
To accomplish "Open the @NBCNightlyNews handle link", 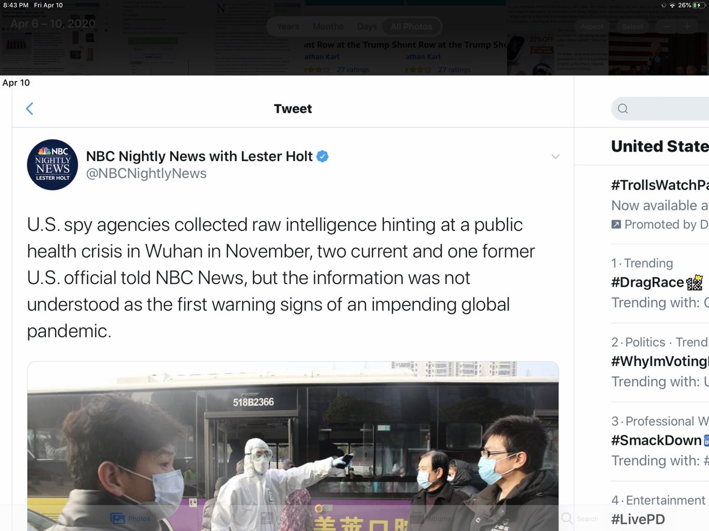I will [147, 174].
